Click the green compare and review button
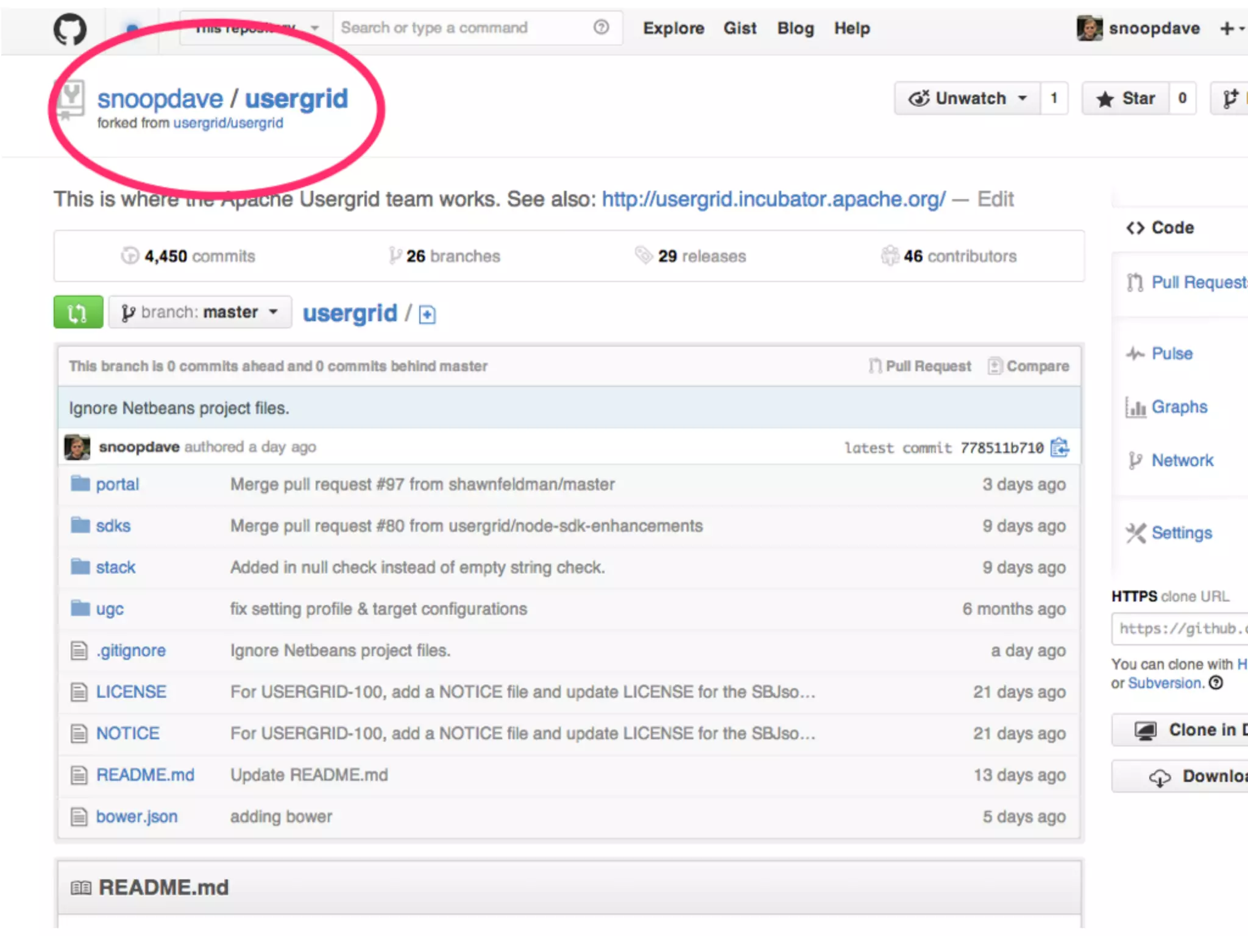This screenshot has width=1248, height=936. coord(78,313)
